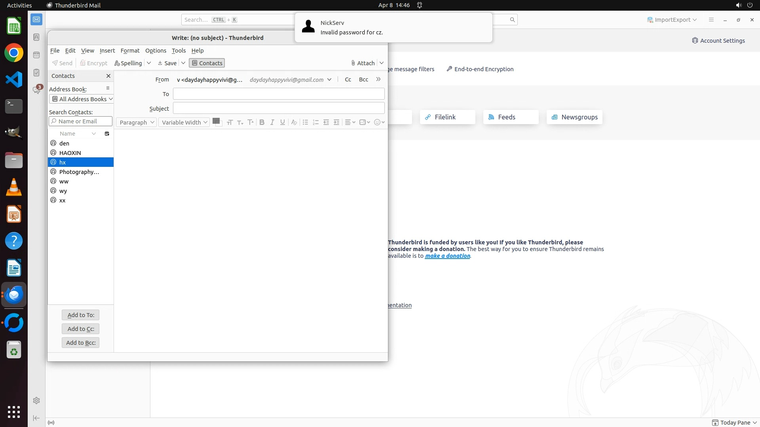Apply bulleted list formatting

pos(305,123)
